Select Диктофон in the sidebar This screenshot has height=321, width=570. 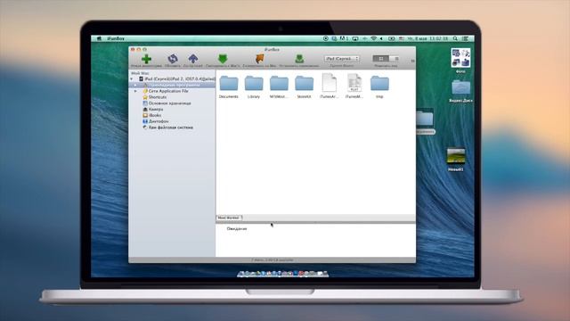pos(159,121)
